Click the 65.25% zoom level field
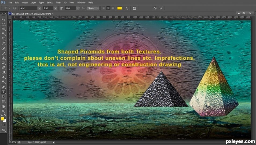 point(12,142)
